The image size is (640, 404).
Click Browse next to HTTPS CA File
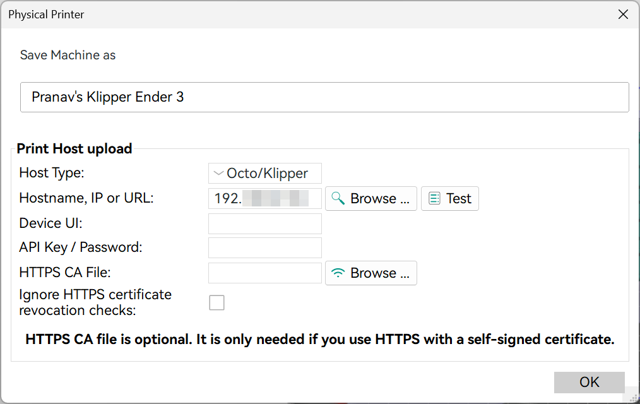pos(371,273)
